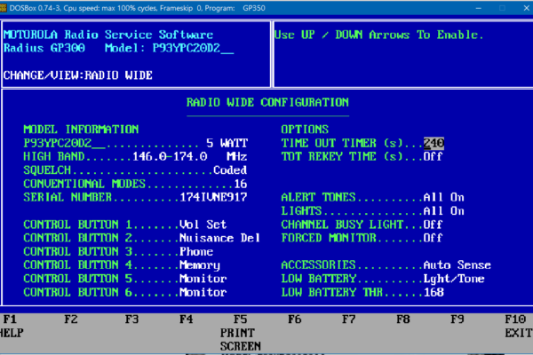Toggle Forced Monitor Off value
This screenshot has width=533, height=355.
tap(434, 238)
